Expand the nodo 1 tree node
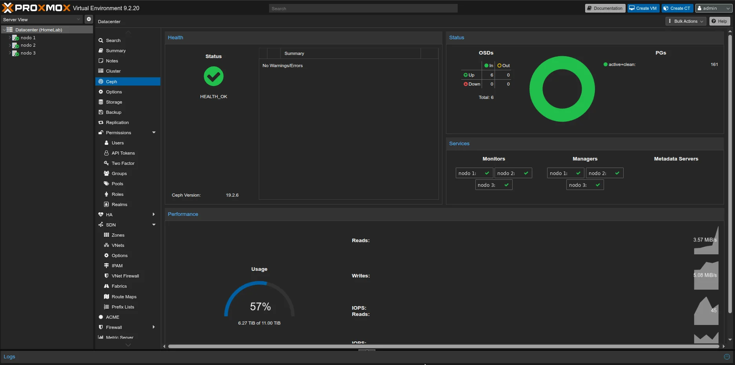The width and height of the screenshot is (735, 365). point(10,38)
